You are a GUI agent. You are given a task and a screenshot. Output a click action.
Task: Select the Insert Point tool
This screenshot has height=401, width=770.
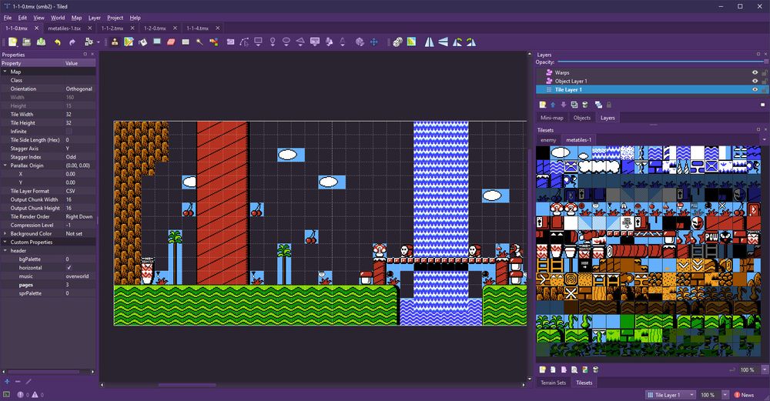[x=273, y=42]
